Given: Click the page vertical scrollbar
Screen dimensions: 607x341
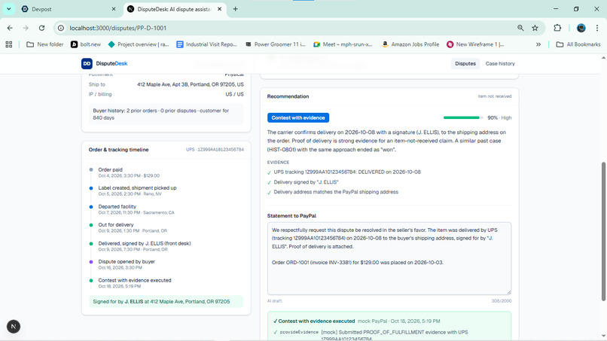Looking at the screenshot, I should click(x=603, y=231).
